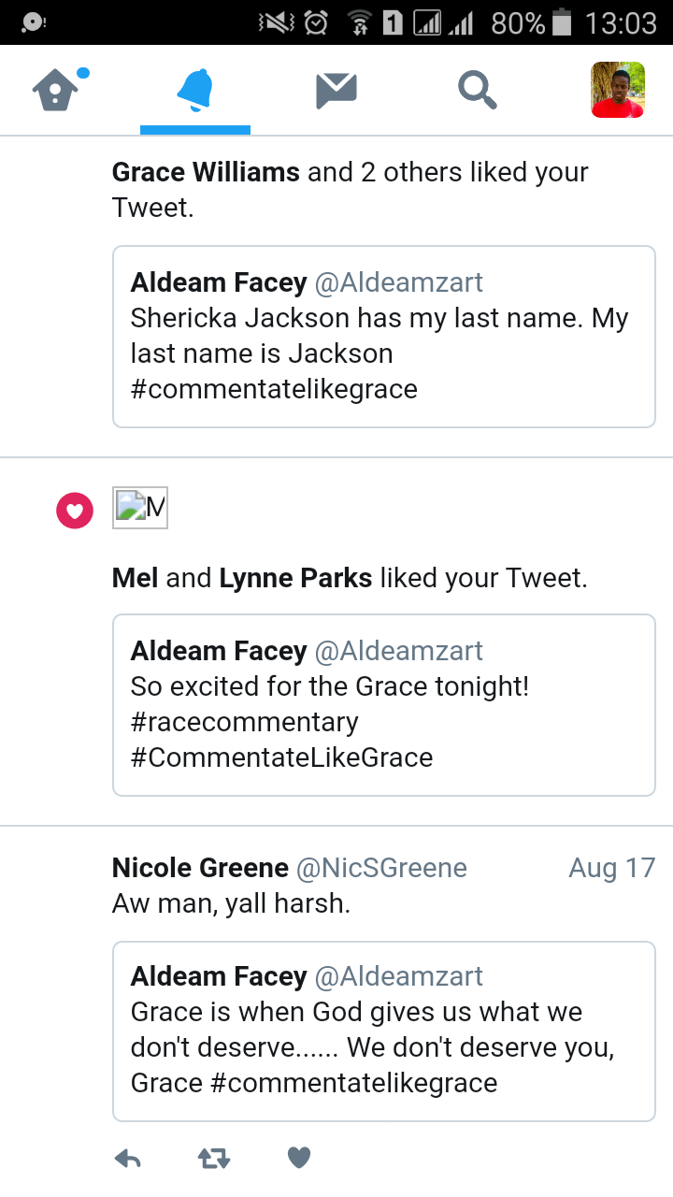Viewport: 673px width, 1197px height.
Task: Tap the broken image thumbnail for Mel
Action: [140, 508]
